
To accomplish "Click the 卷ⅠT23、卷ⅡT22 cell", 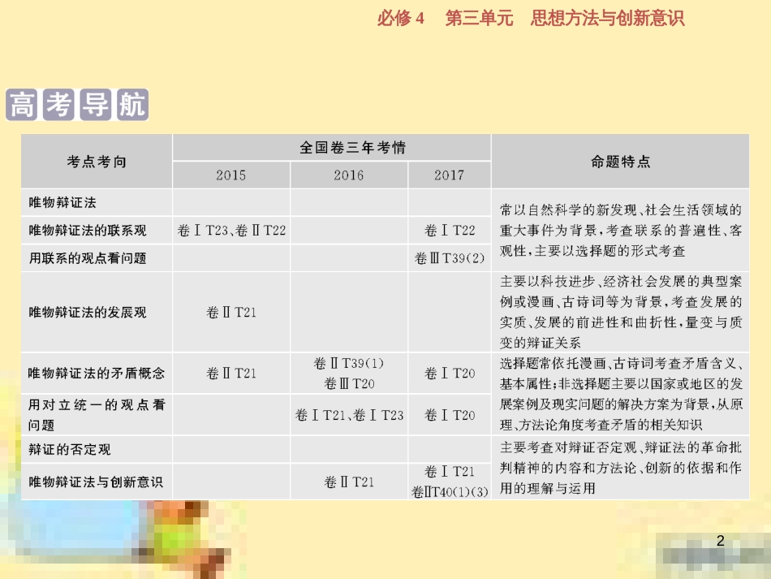I will [x=230, y=229].
